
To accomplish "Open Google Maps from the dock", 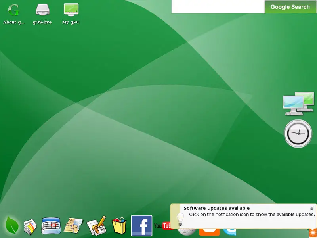I will [73, 225].
